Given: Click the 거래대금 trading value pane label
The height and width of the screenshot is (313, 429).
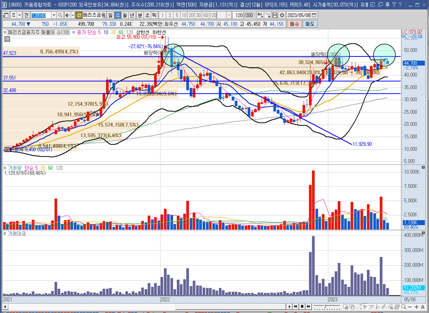Looking at the screenshot, I should tap(17, 234).
